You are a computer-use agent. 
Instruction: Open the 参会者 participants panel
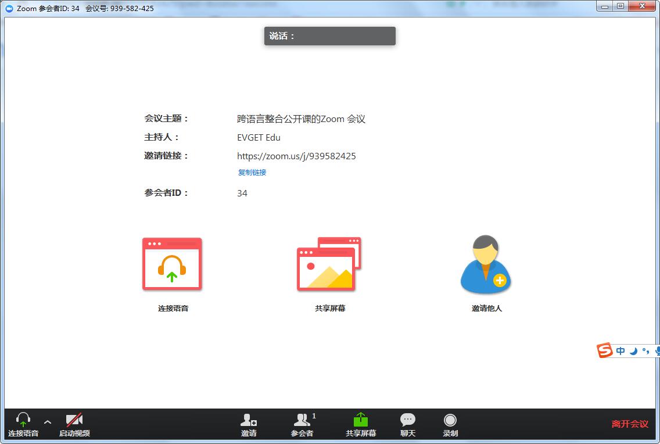(x=303, y=425)
